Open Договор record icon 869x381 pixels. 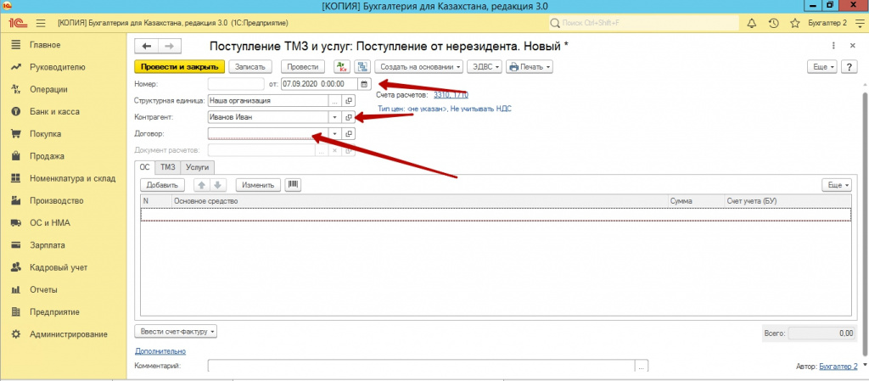click(349, 133)
